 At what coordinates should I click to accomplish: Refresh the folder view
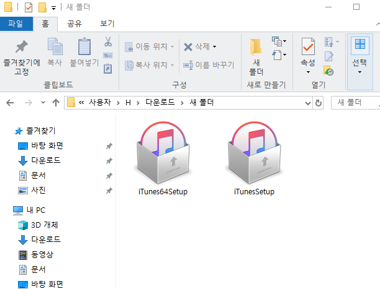point(318,103)
